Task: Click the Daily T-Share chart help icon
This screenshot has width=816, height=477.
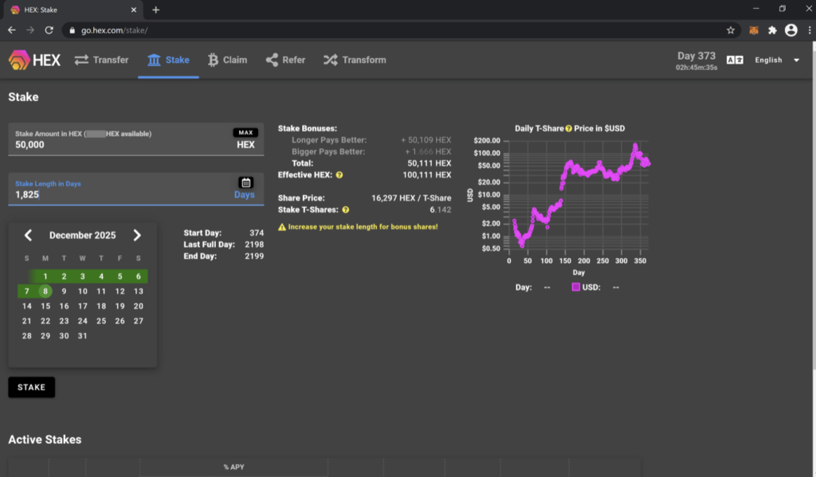Action: 568,128
